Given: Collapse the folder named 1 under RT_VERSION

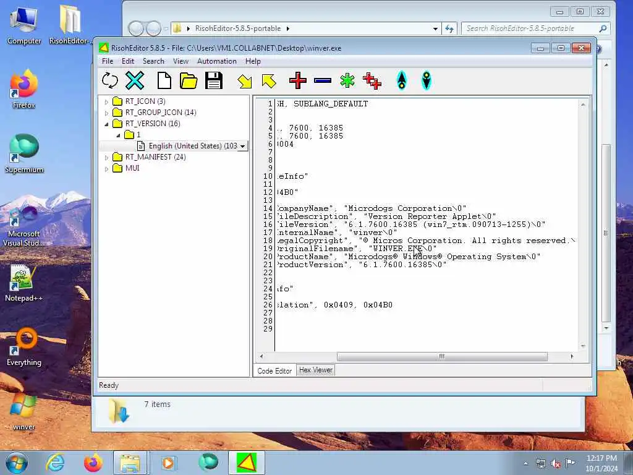Looking at the screenshot, I should pyautogui.click(x=118, y=135).
